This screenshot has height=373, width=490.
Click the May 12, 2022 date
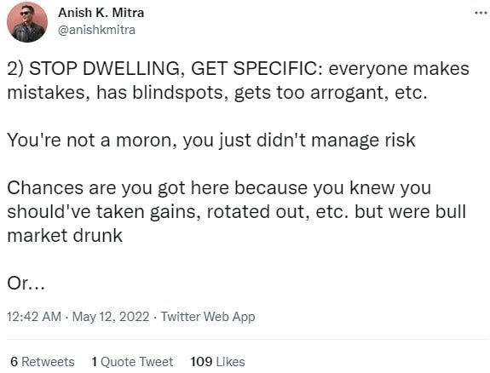tap(111, 317)
